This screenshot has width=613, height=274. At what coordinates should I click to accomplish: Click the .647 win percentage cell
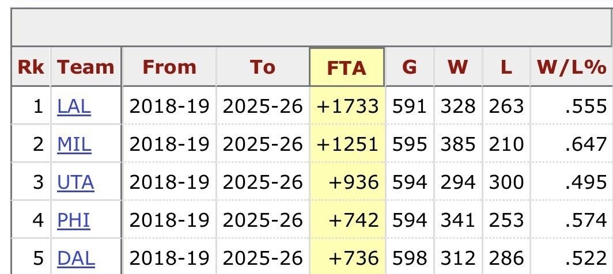pos(588,144)
